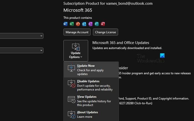Open the Update Options dropdown
Screen dimensions: 194x121
(76, 51)
